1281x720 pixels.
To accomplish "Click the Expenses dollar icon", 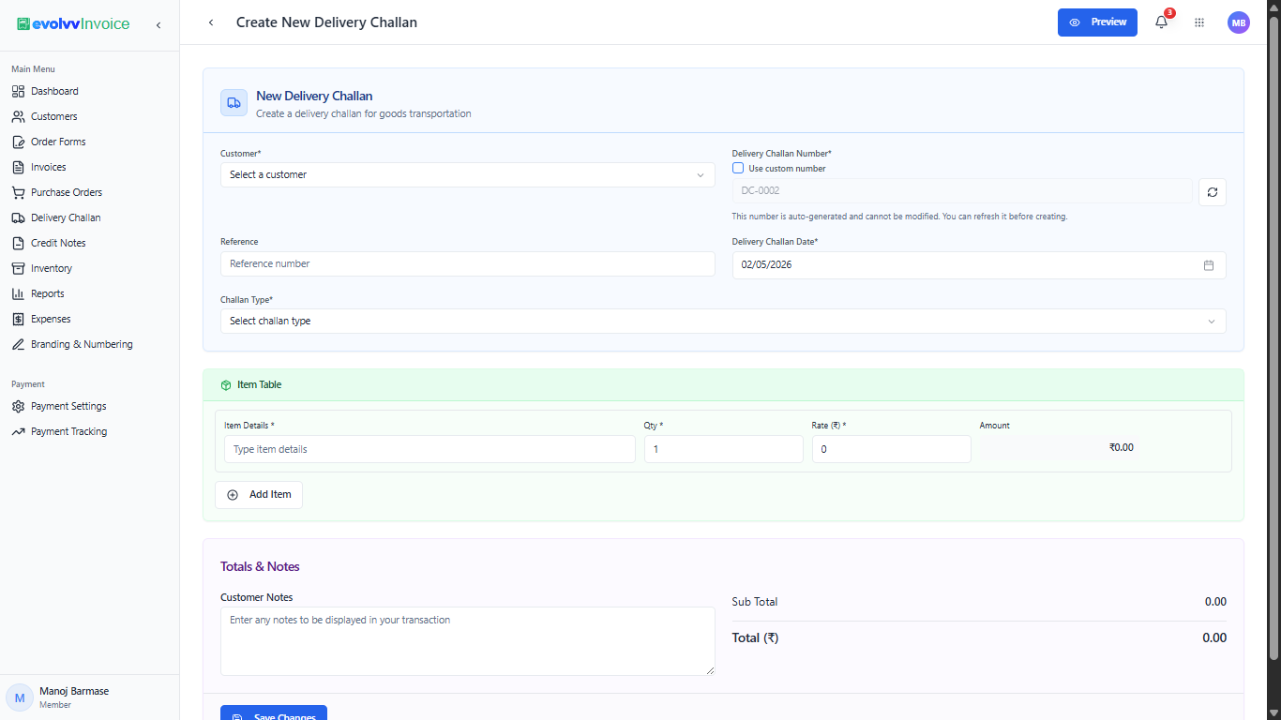I will [18, 319].
